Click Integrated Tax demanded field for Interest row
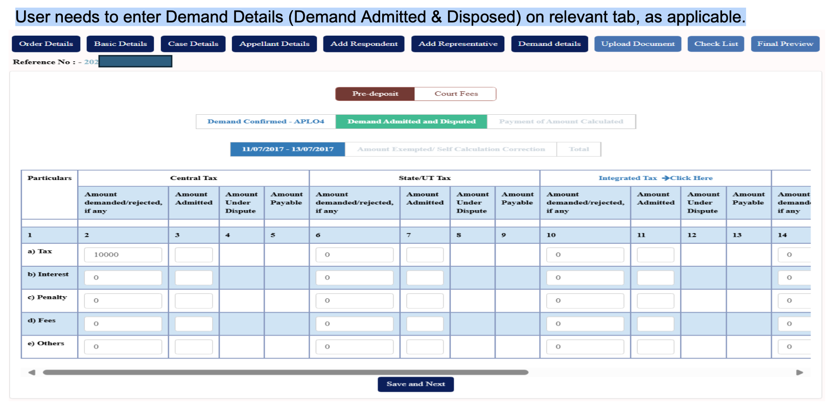The height and width of the screenshot is (409, 839). (585, 277)
